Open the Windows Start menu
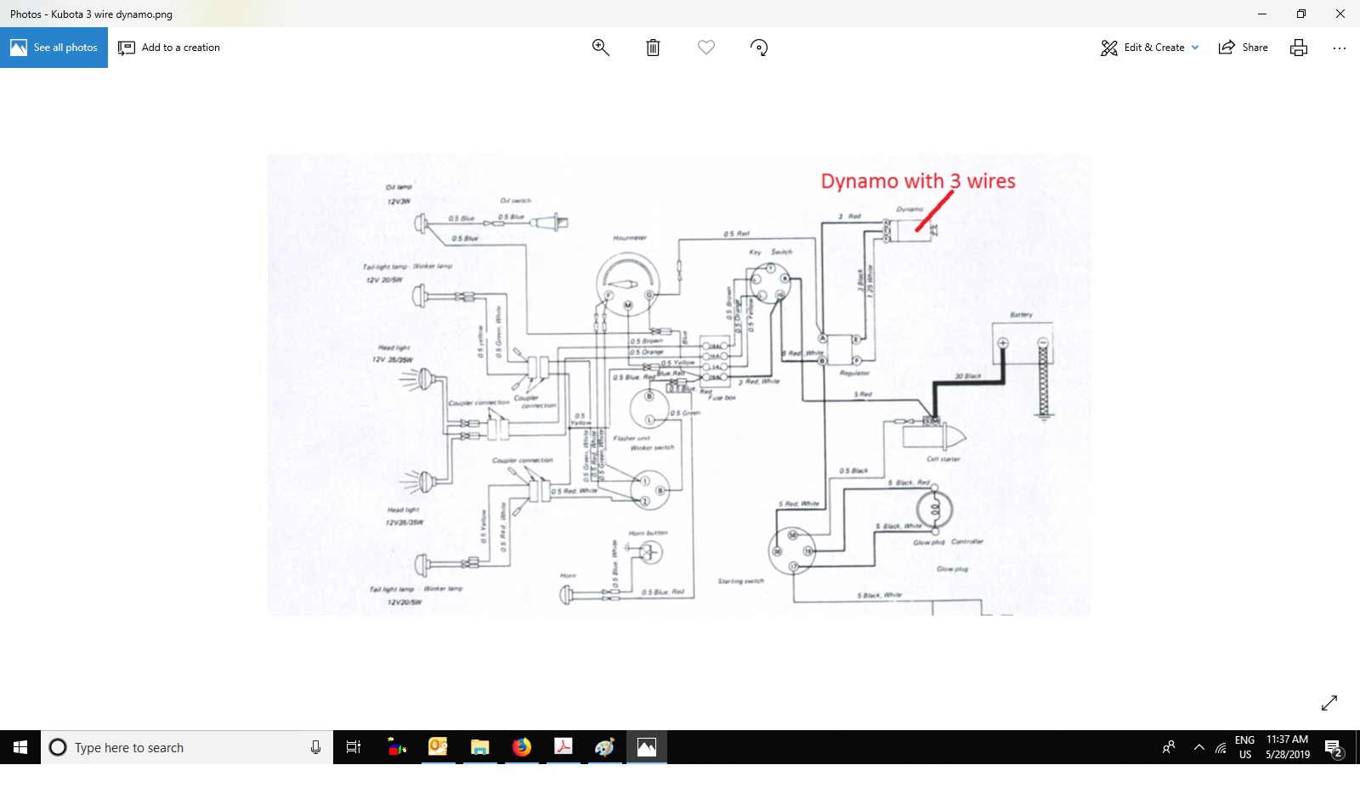 point(20,747)
